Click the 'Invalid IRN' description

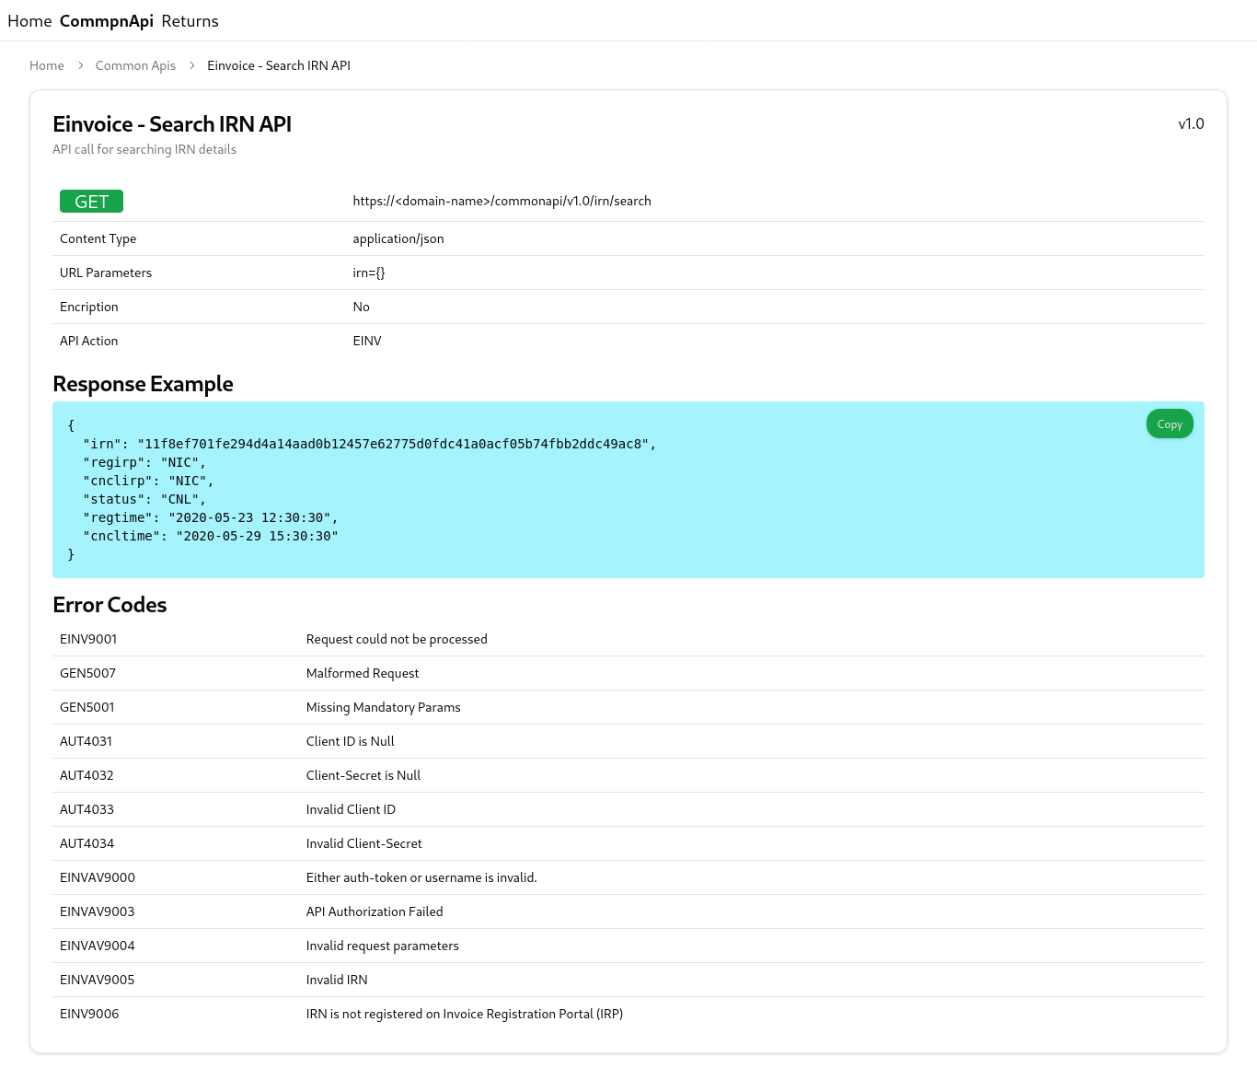337,980
